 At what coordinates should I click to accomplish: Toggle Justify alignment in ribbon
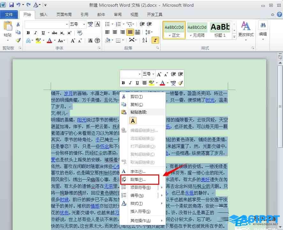click(x=130, y=32)
